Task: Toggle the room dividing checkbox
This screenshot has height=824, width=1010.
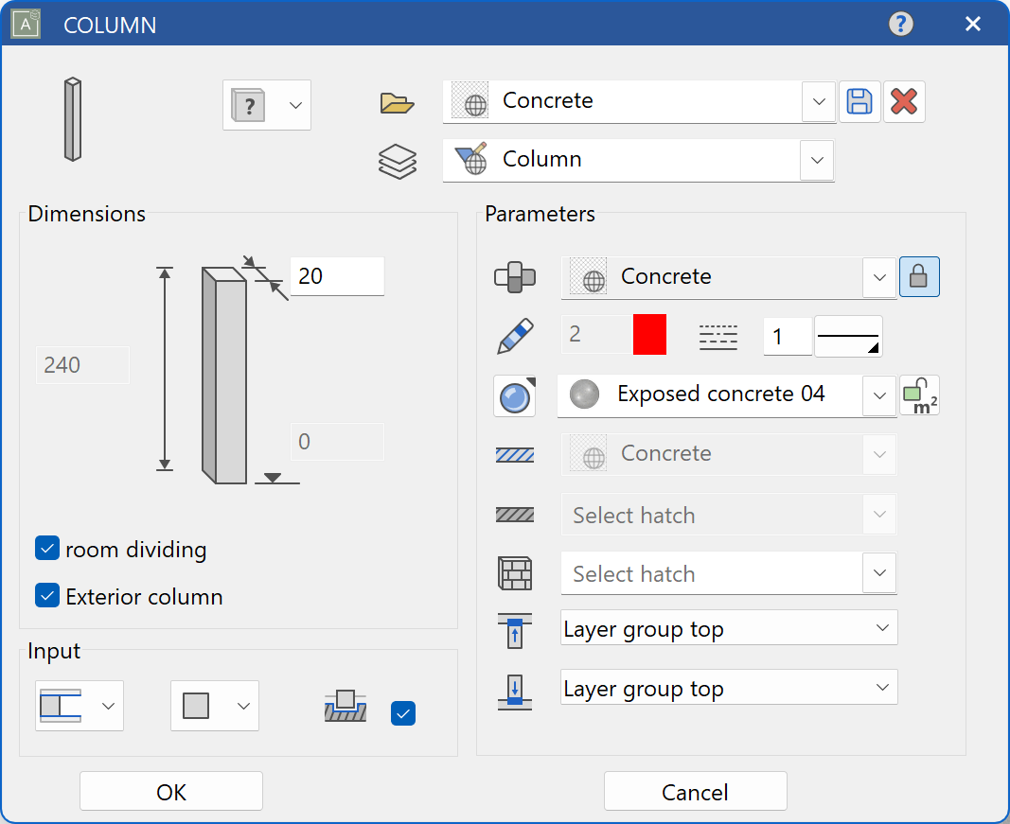Action: [46, 549]
